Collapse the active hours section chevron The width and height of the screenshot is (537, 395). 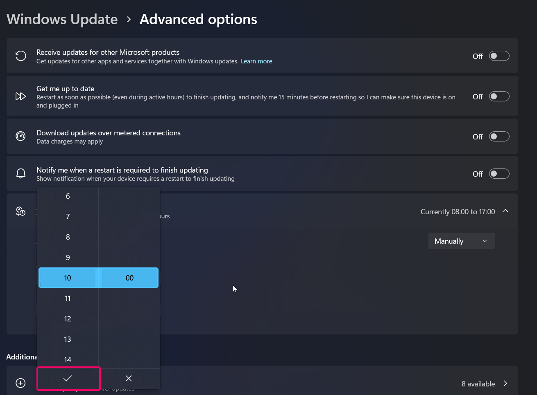505,211
